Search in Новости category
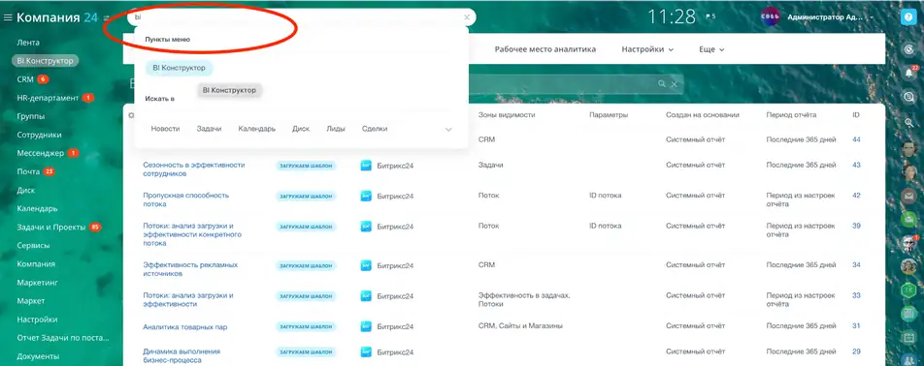The height and width of the screenshot is (366, 924). [x=165, y=129]
